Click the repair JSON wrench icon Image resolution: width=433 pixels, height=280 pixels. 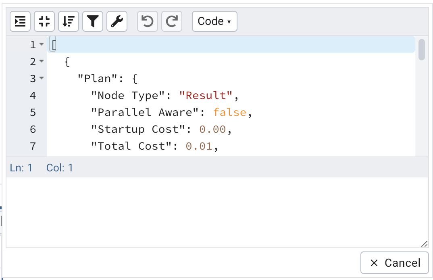[117, 21]
